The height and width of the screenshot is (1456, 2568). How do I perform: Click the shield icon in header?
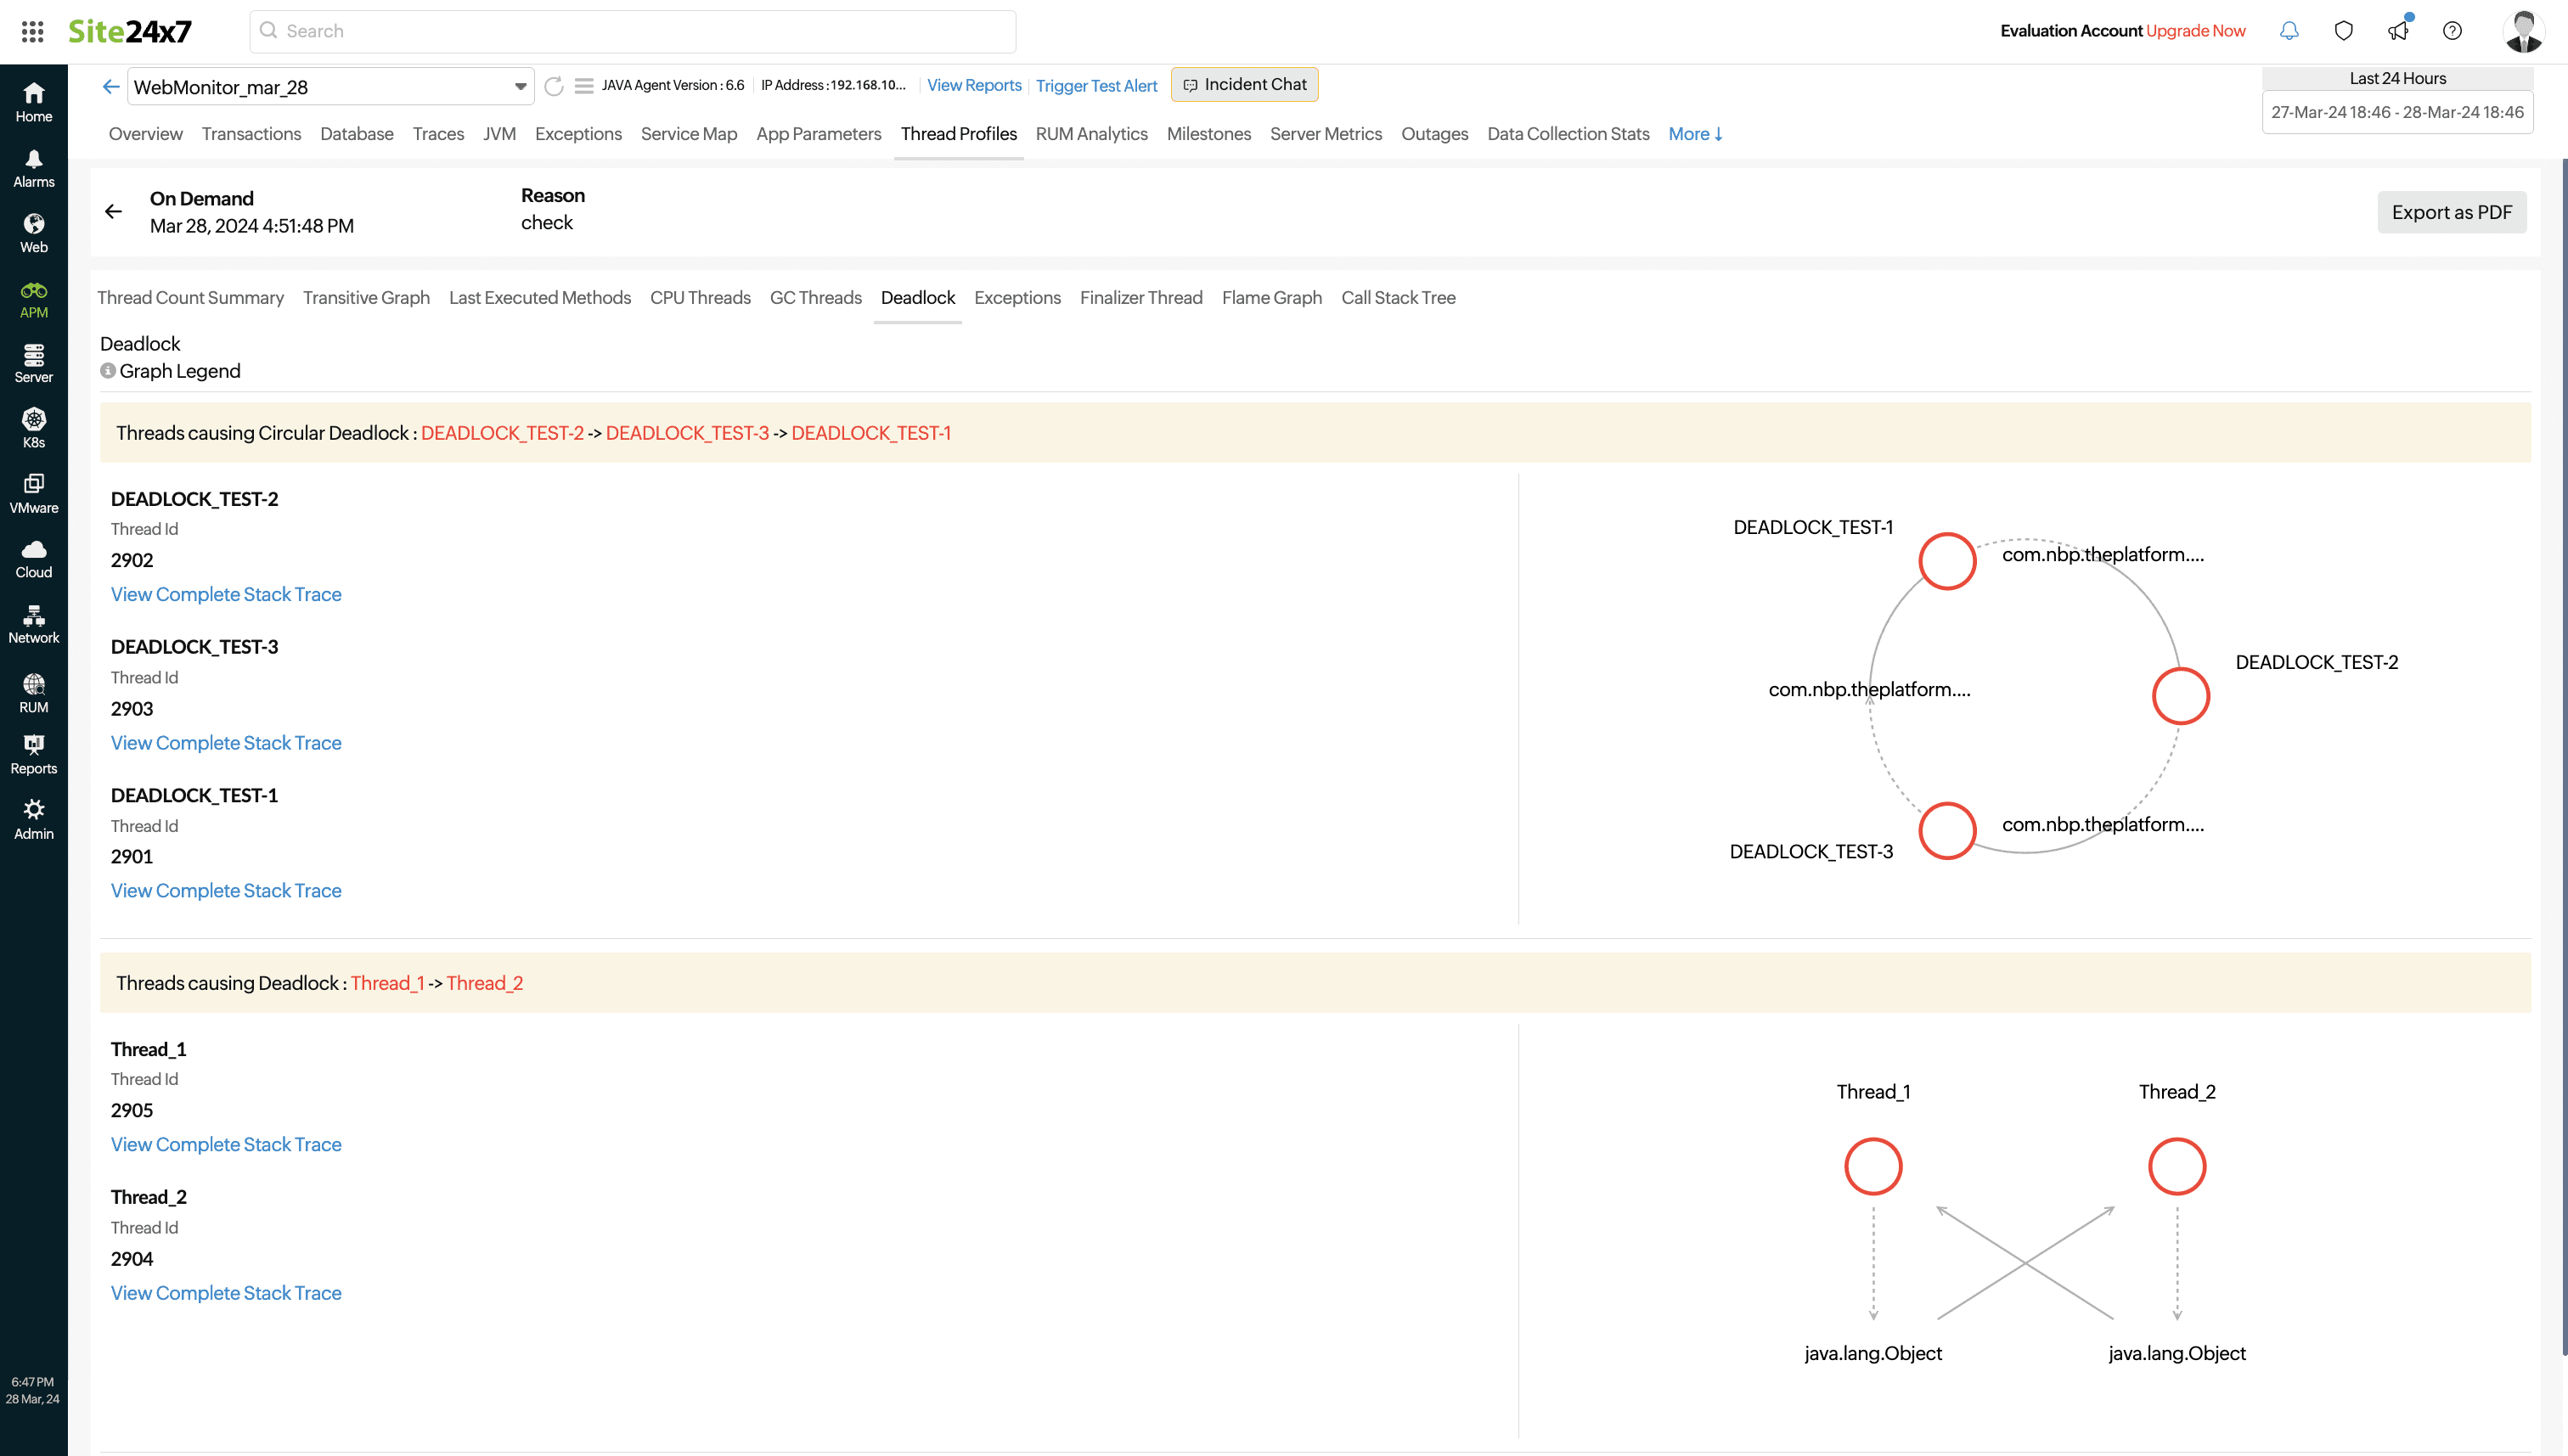[2343, 31]
